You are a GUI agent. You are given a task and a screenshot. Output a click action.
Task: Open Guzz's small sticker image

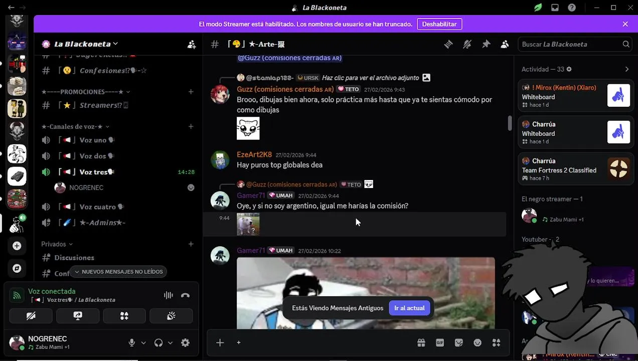tap(248, 128)
